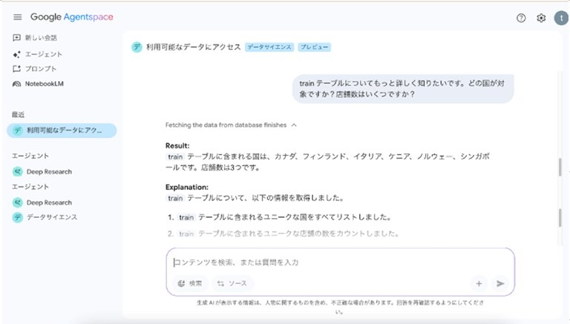Open the プロンプト menu item
Screen dimensions: 570x324
click(35, 69)
